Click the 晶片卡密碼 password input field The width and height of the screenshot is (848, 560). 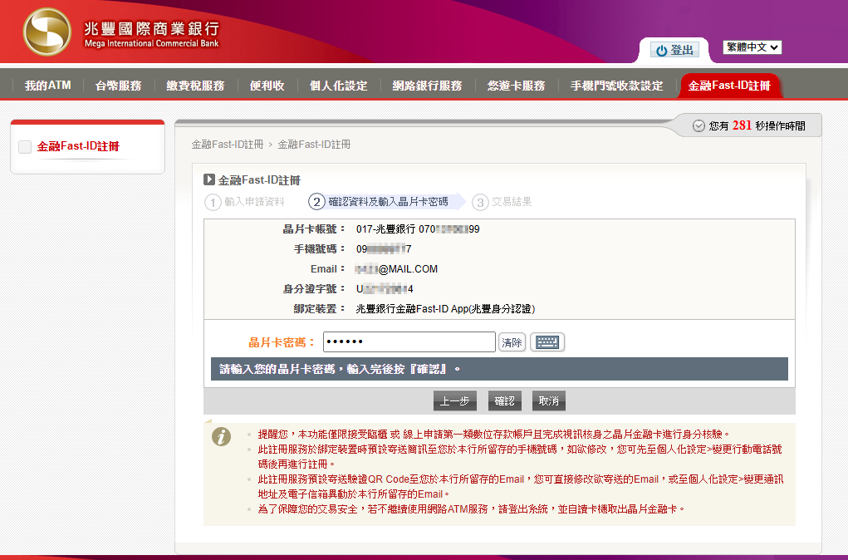(409, 342)
